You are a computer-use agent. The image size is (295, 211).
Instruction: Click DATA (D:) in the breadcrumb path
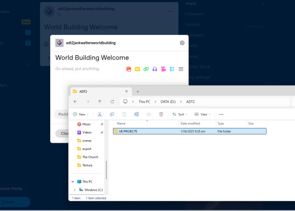(168, 102)
